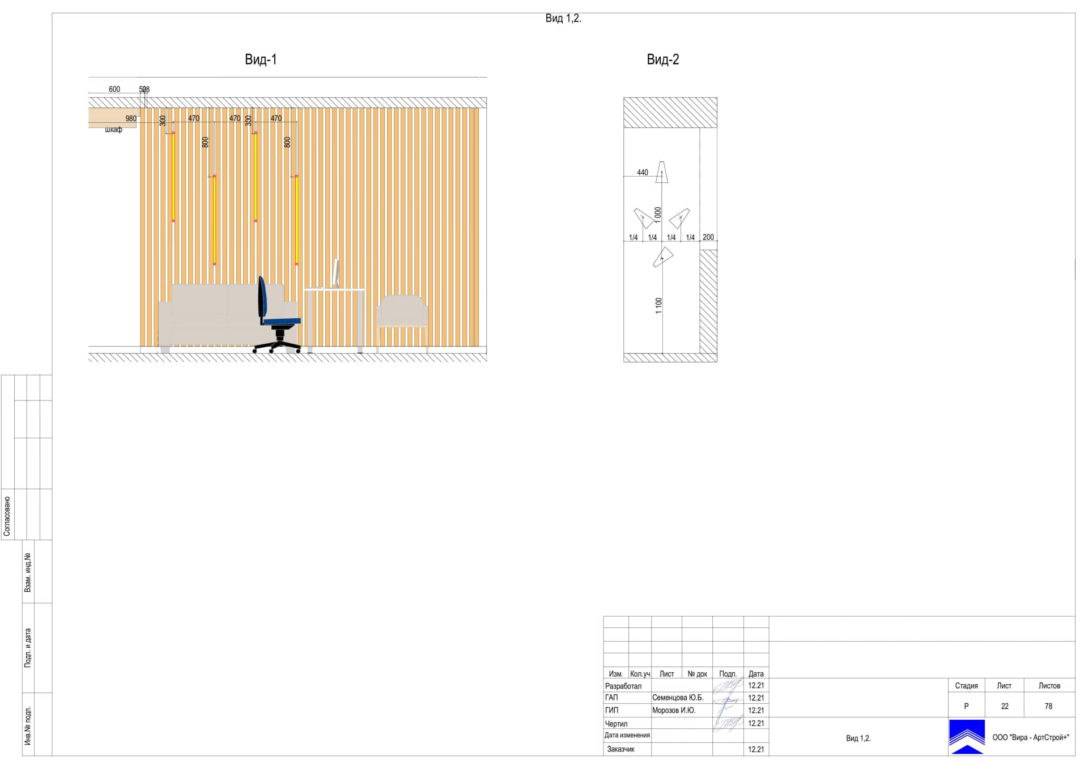
Task: Select the blue office chair in Вид-1
Action: (278, 315)
